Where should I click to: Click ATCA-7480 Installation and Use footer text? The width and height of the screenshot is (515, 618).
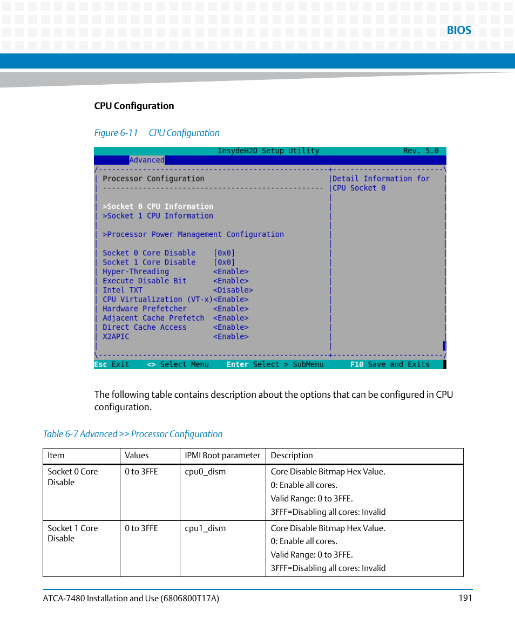pos(131,598)
